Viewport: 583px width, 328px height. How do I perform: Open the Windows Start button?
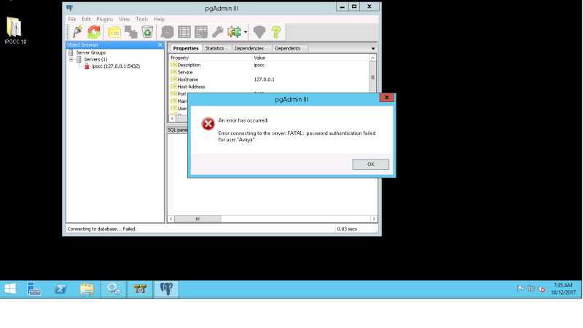pyautogui.click(x=10, y=289)
